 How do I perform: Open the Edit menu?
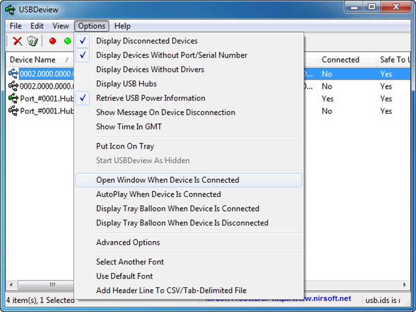pyautogui.click(x=37, y=26)
